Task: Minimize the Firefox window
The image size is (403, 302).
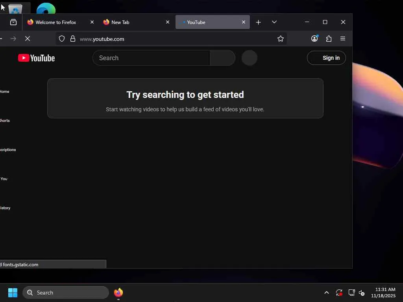Action: (x=307, y=22)
